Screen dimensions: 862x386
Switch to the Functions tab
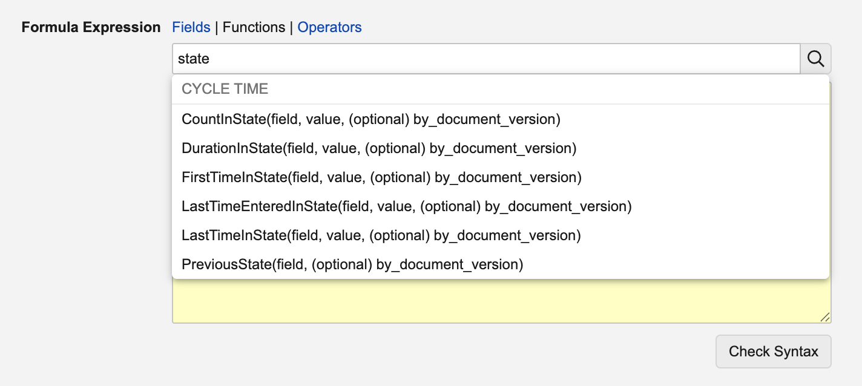(254, 27)
